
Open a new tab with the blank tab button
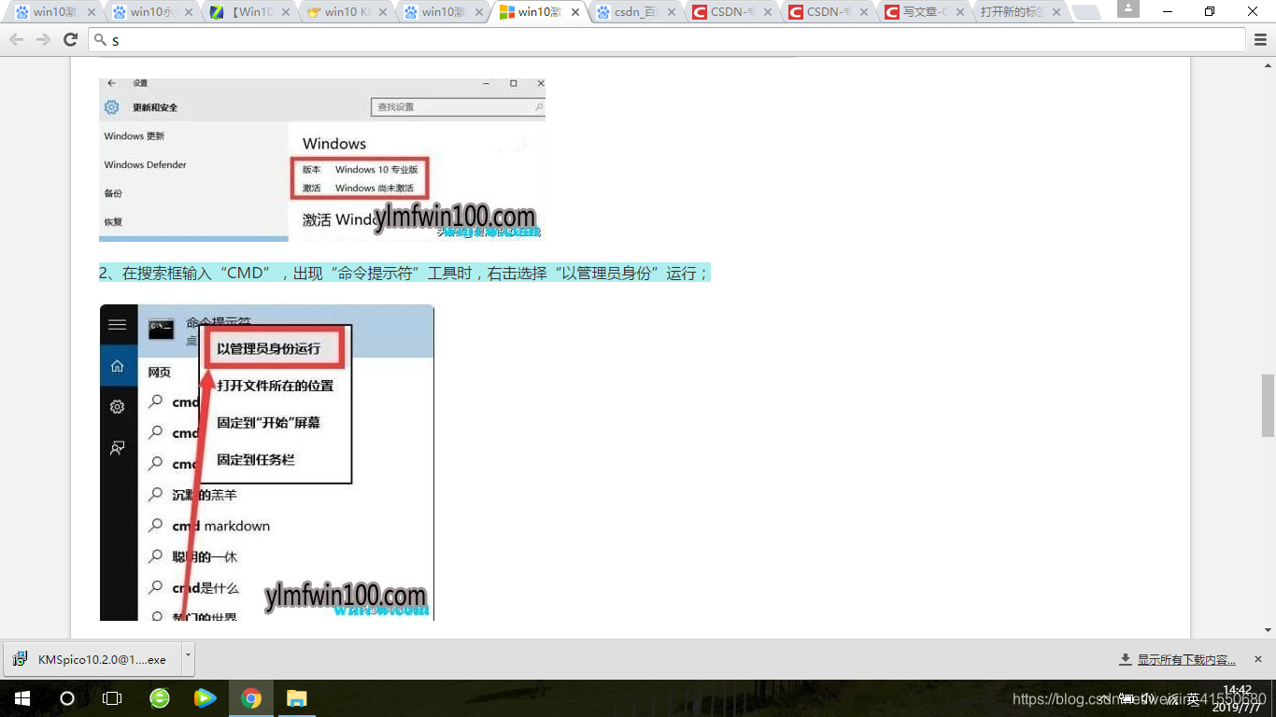coord(1085,12)
